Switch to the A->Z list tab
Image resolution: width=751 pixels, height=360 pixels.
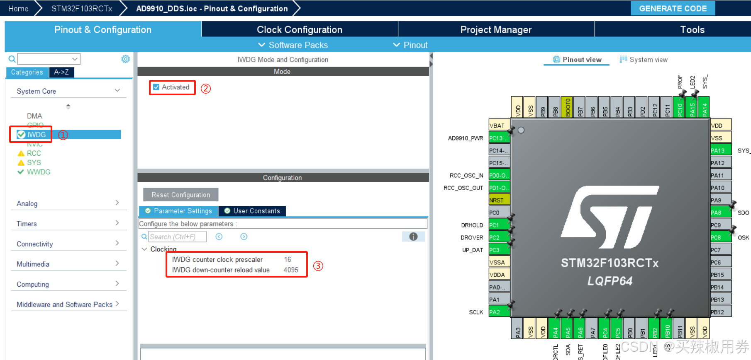[x=61, y=72]
